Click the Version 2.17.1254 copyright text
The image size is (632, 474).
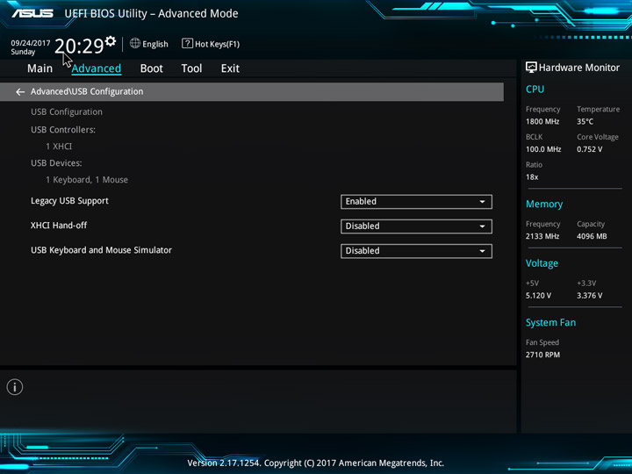[316, 463]
